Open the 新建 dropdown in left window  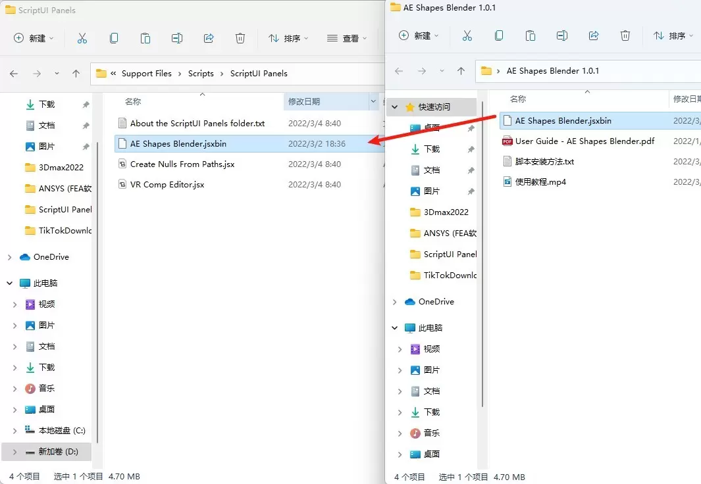pos(34,39)
